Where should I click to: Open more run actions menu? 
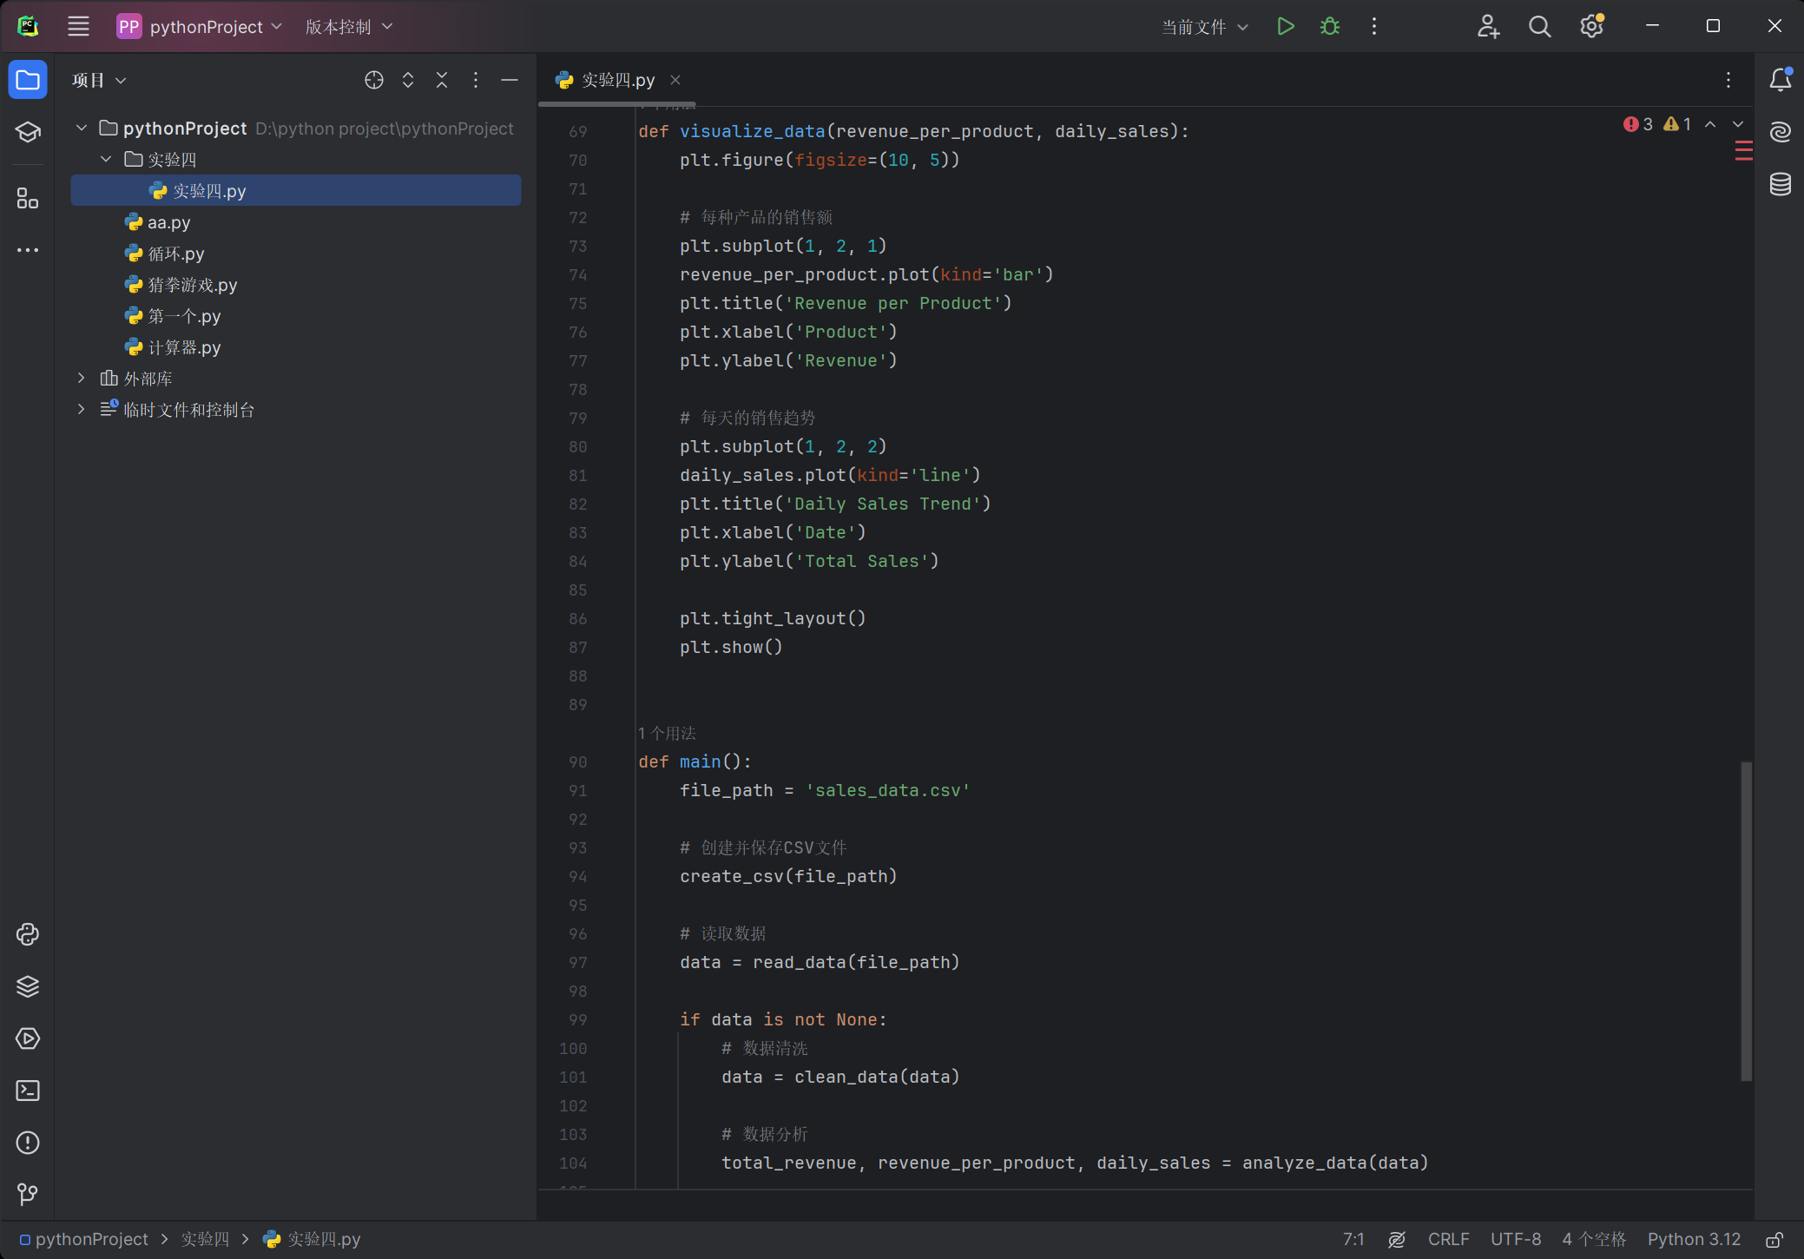tap(1373, 27)
